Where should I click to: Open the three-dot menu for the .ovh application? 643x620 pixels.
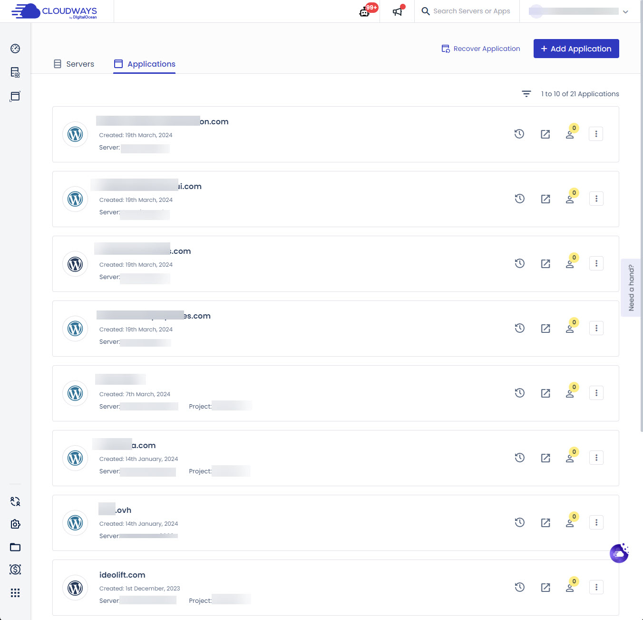coord(596,522)
